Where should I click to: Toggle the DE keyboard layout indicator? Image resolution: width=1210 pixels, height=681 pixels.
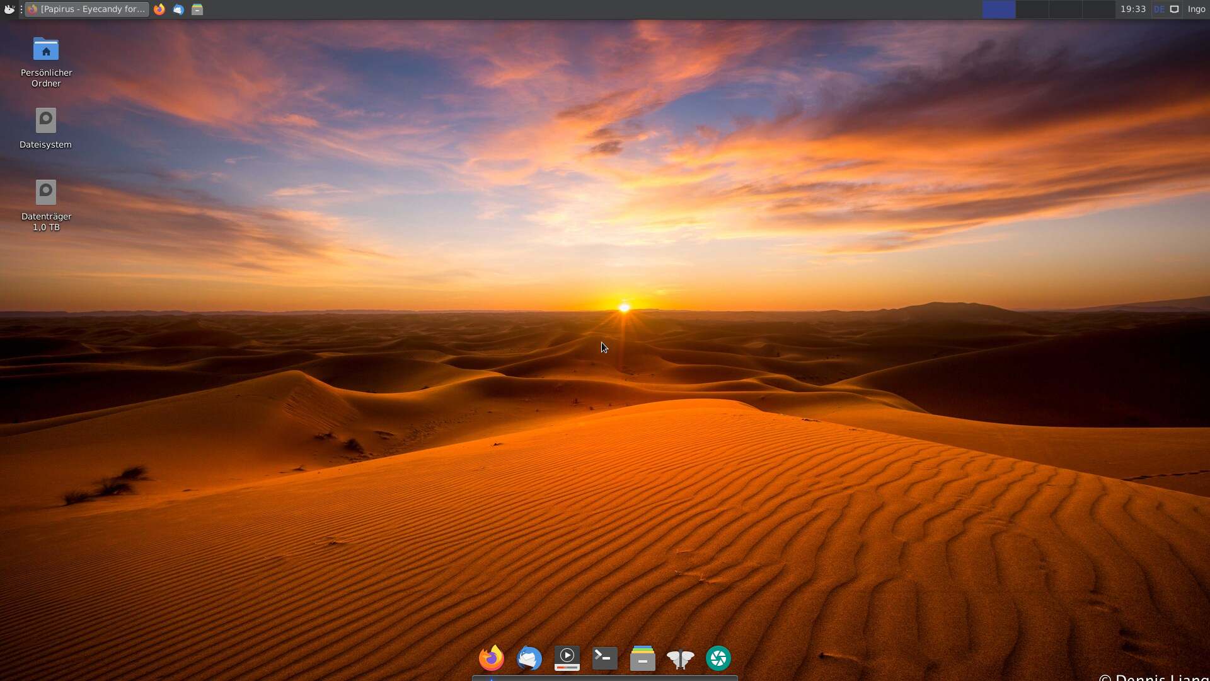click(1159, 9)
